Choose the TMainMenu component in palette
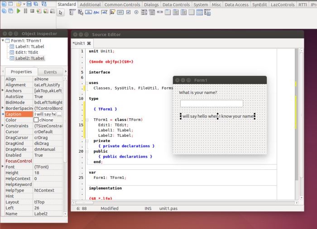The width and height of the screenshot is (317, 229). tap(72, 12)
